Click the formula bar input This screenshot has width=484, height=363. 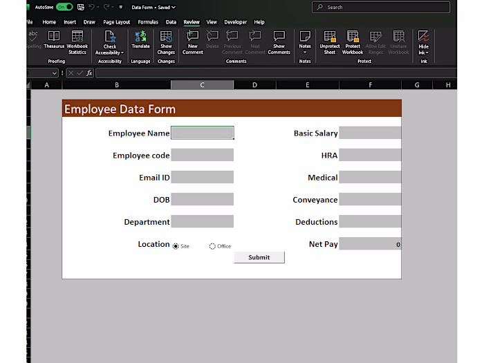(x=276, y=73)
